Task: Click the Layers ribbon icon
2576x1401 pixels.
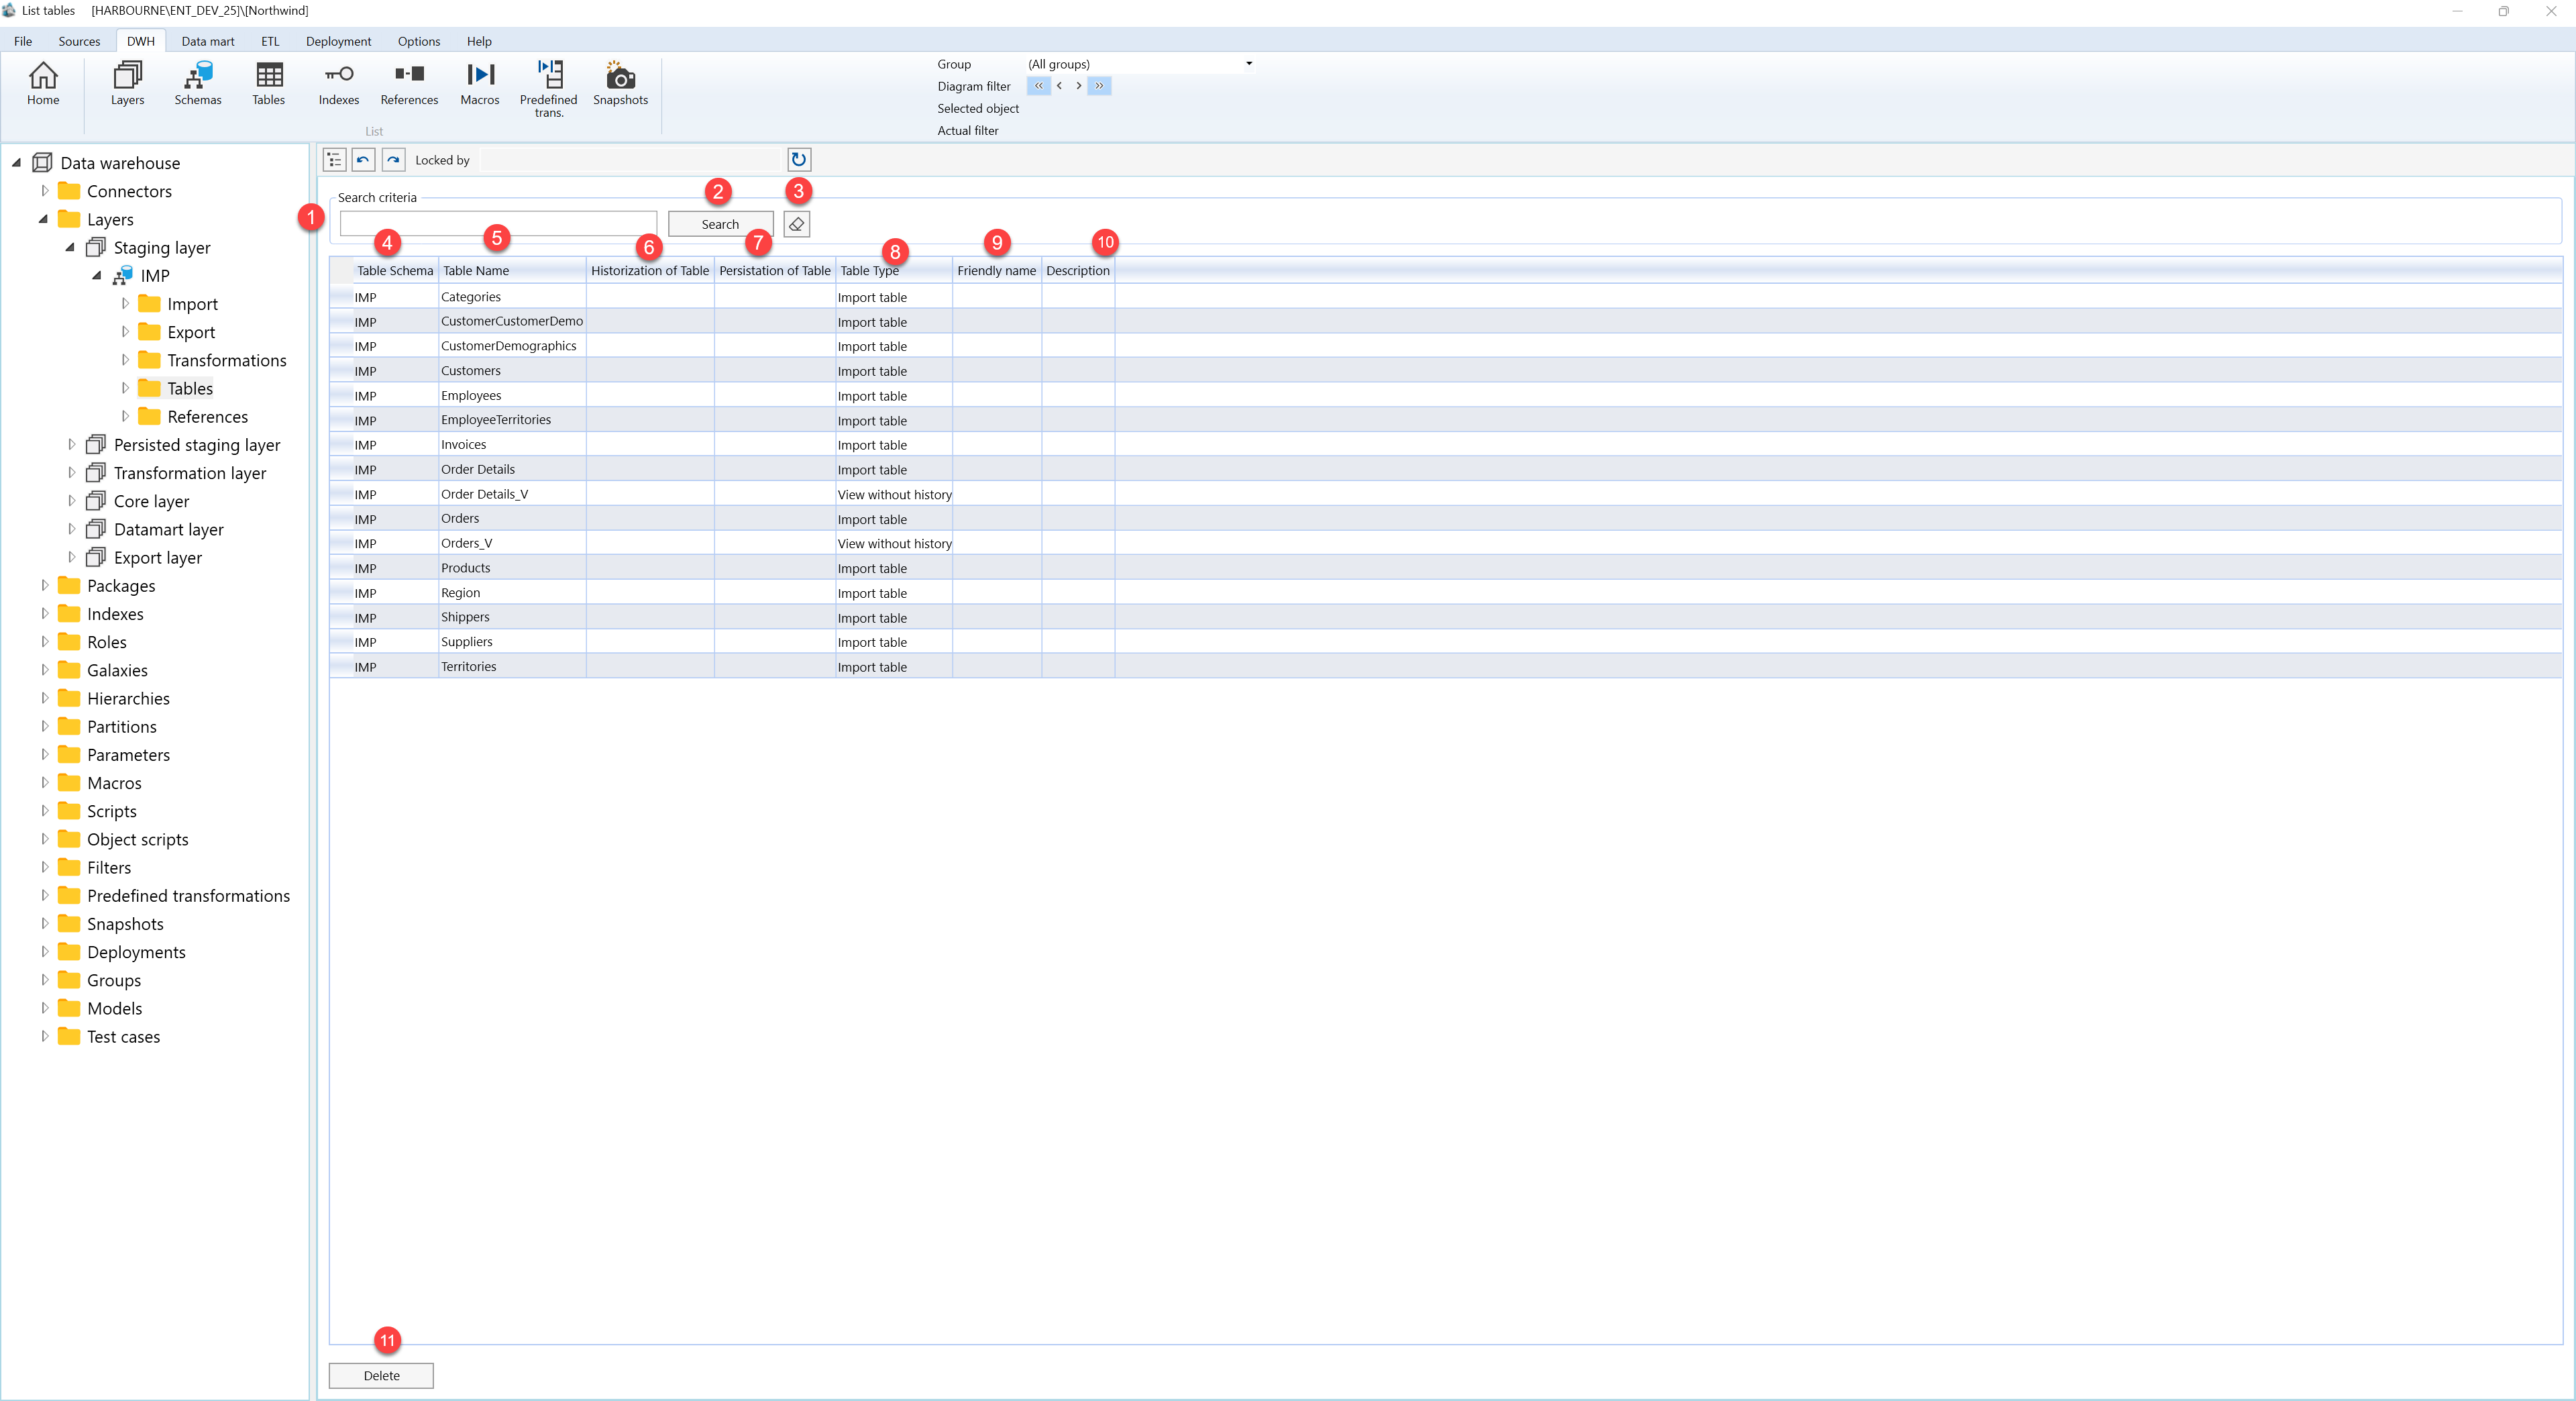Action: [127, 82]
